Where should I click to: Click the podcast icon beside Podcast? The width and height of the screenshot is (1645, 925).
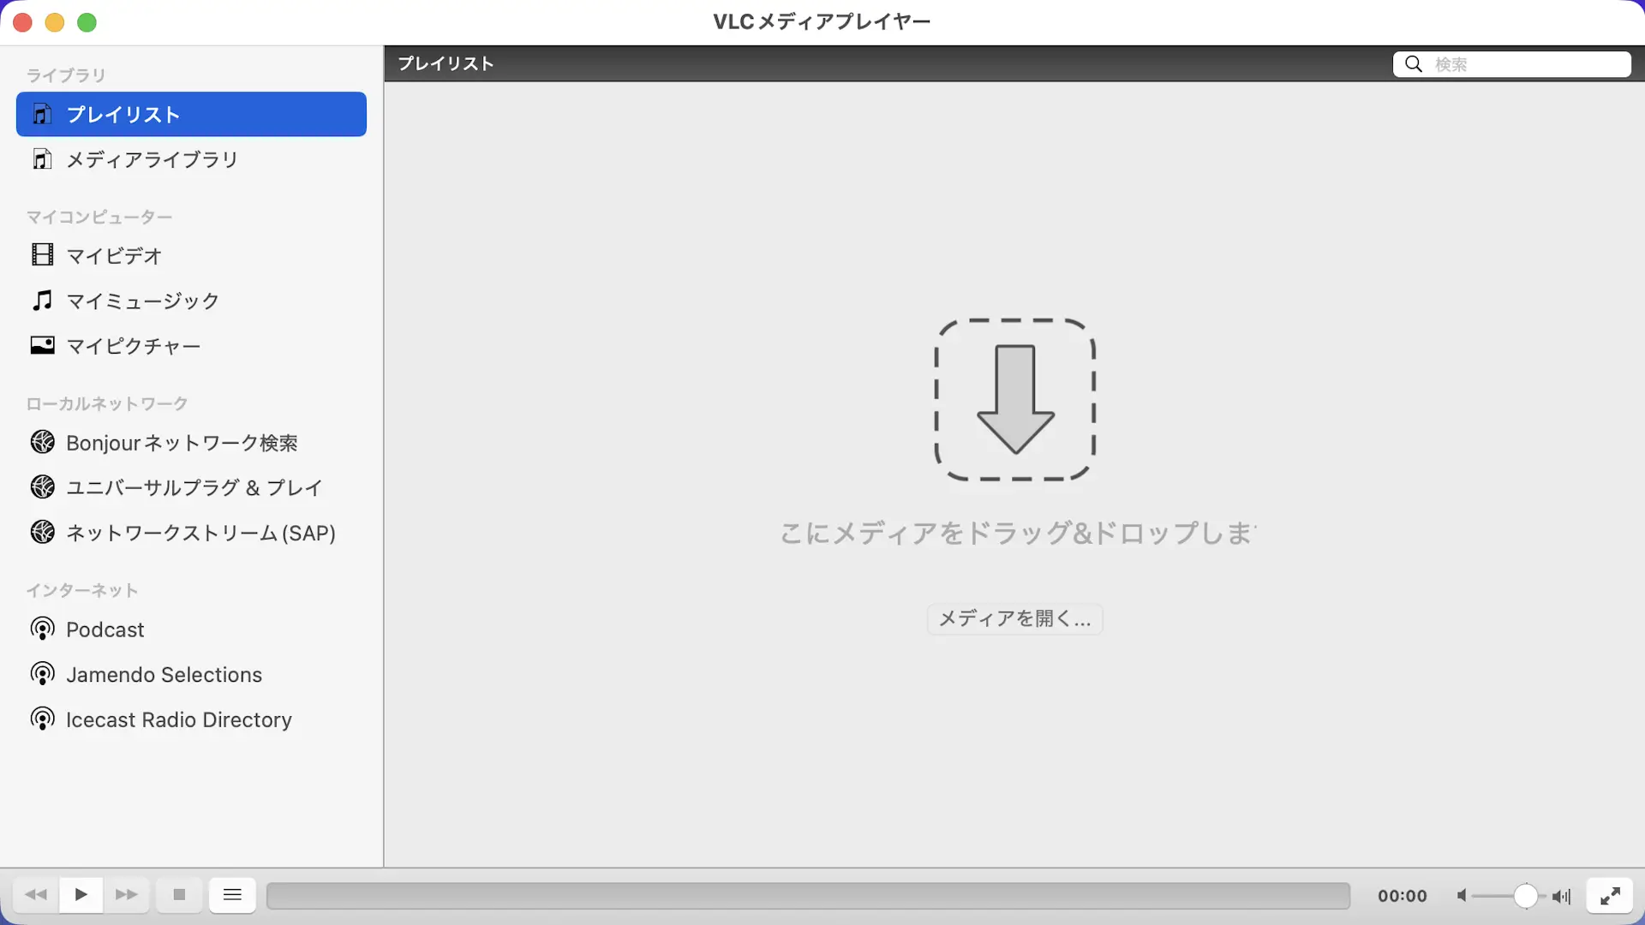coord(42,629)
